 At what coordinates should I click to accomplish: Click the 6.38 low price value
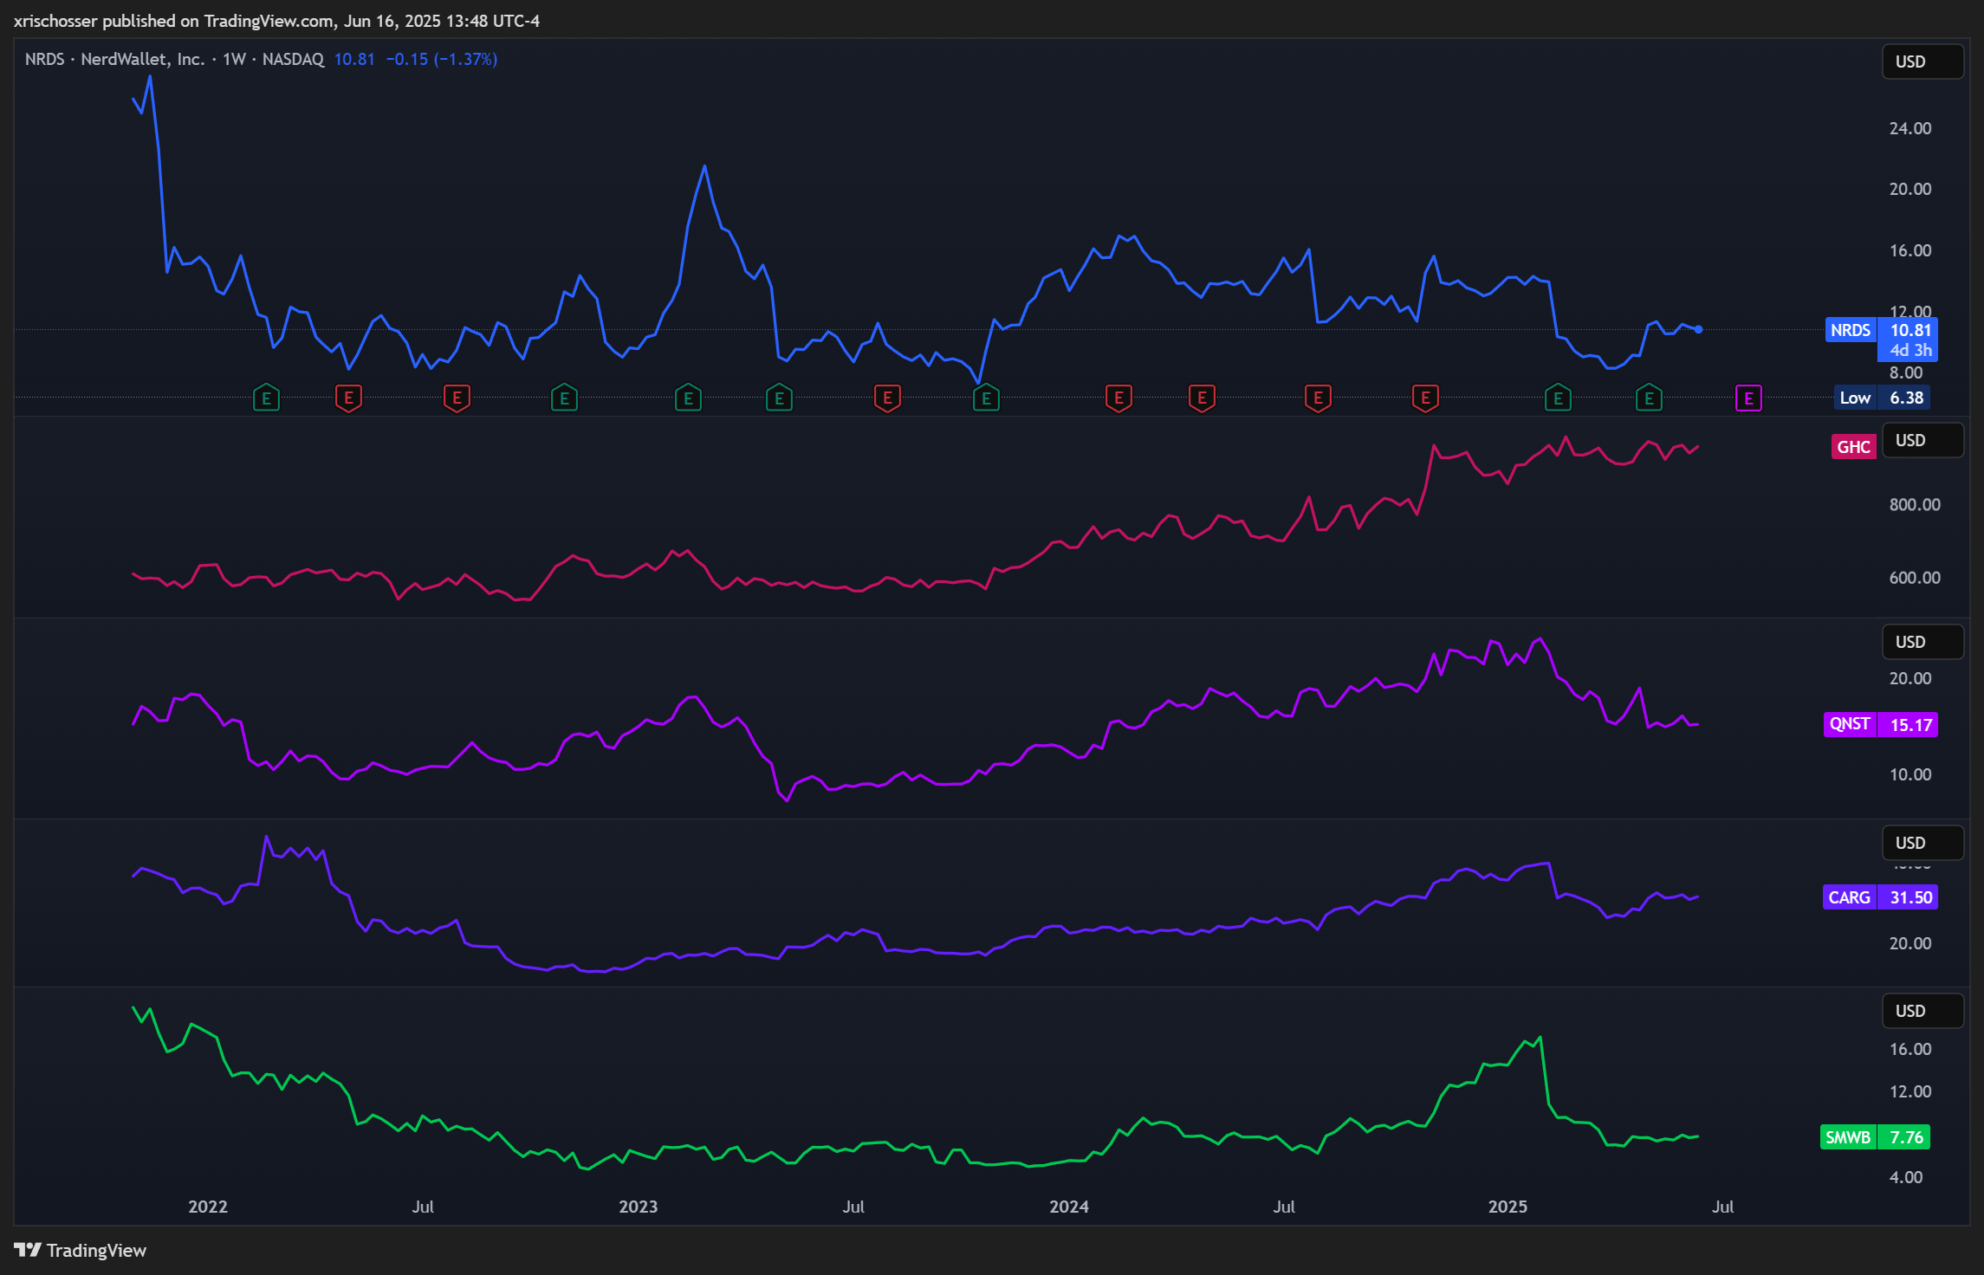[1906, 398]
